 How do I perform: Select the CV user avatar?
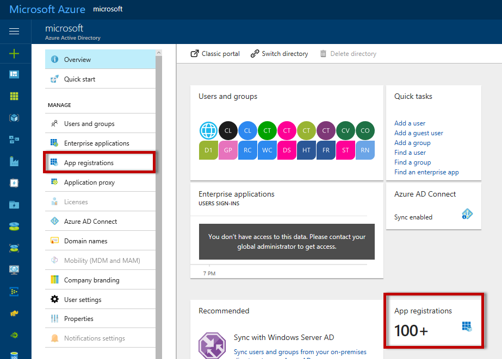point(345,130)
